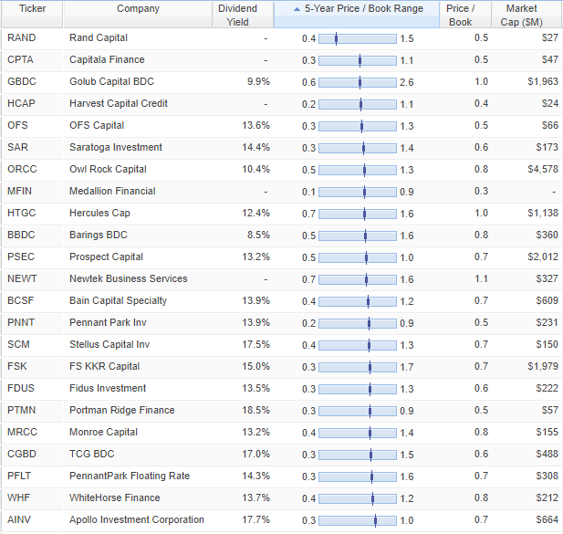Screen dimensions: 563x534
Task: Sort by the Company column header
Action: 138,15
